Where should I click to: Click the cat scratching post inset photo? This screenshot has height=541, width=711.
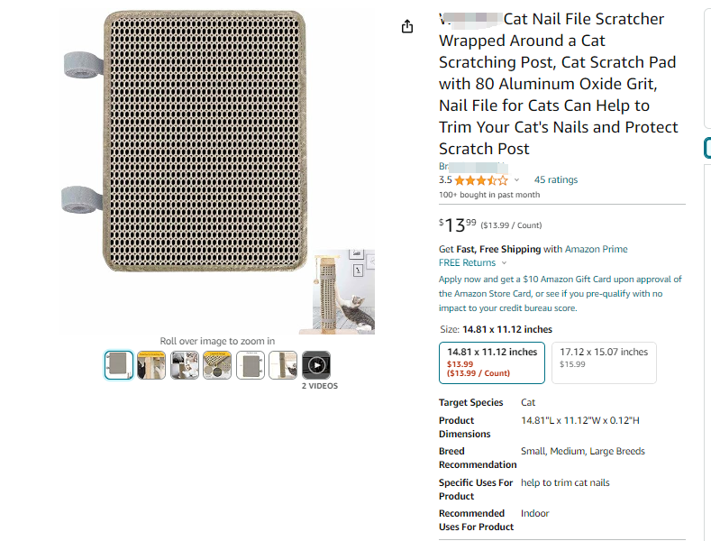click(x=343, y=291)
